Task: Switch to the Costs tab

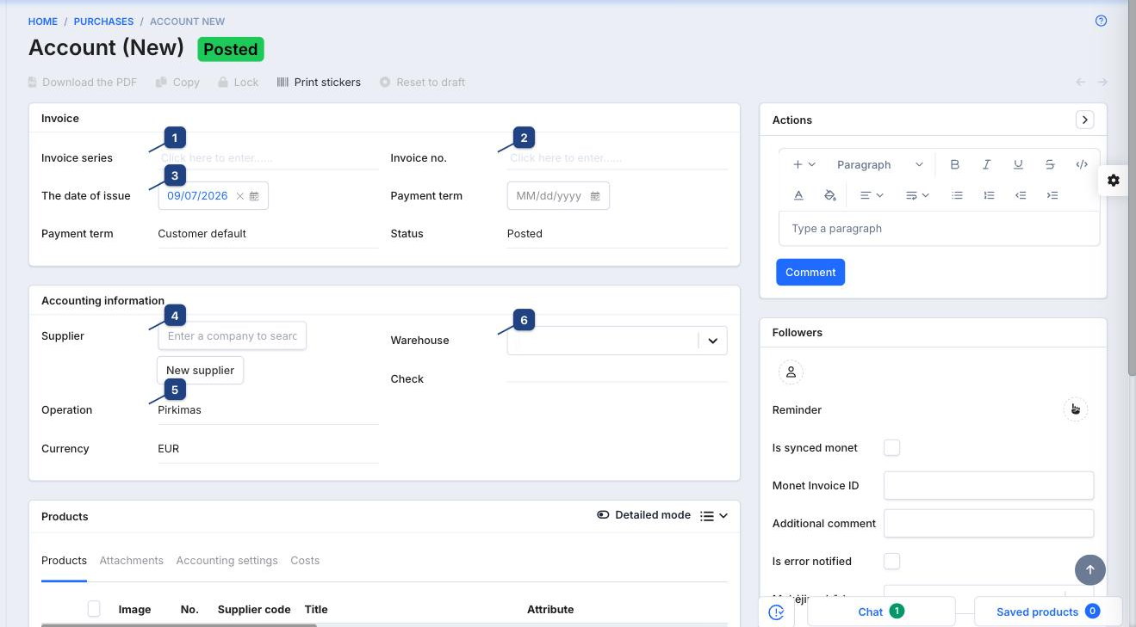Action: click(x=305, y=561)
